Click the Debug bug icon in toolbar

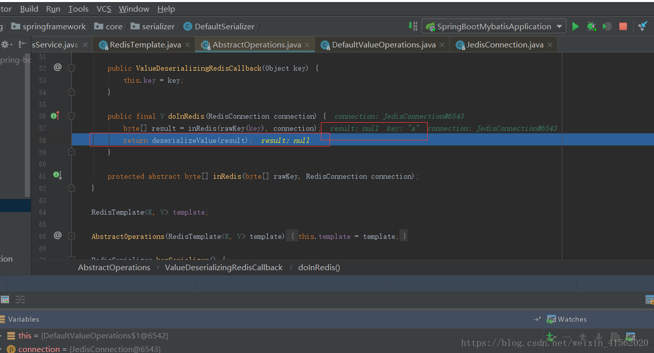pos(591,26)
